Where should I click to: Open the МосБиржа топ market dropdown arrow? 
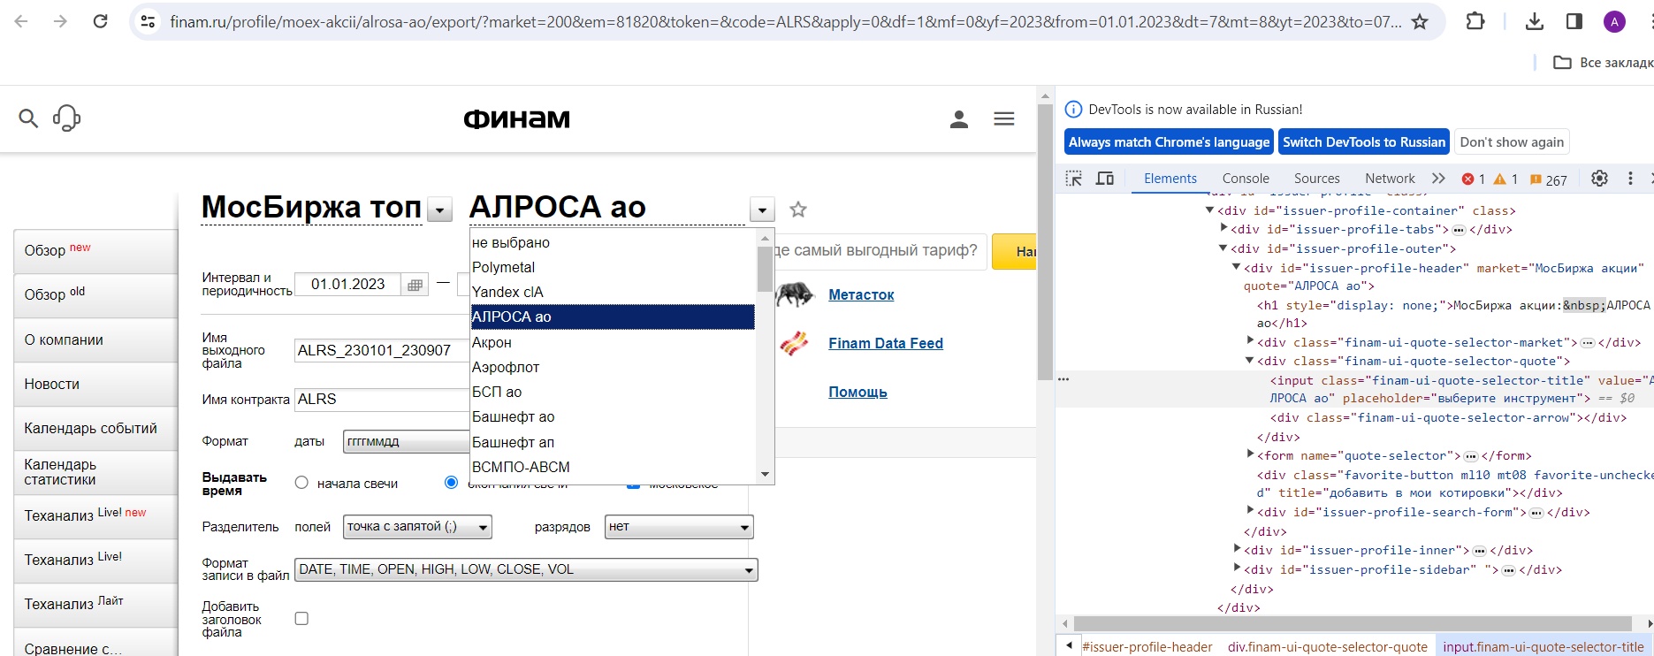[x=439, y=210]
